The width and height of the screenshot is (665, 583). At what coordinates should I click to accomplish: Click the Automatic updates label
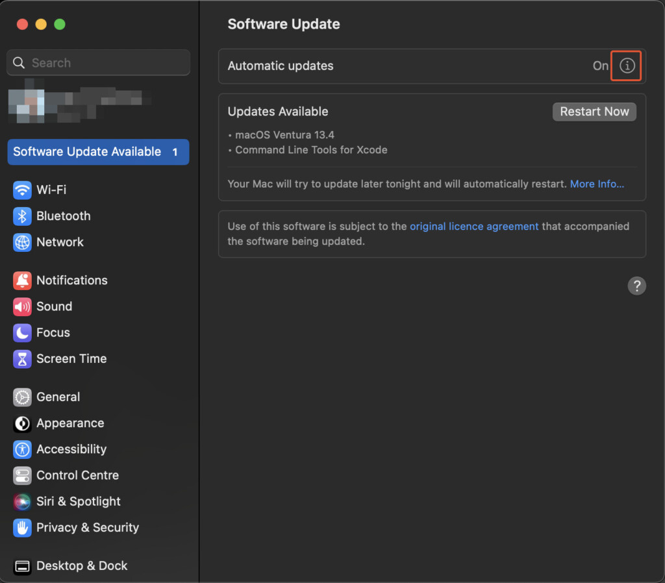pos(281,66)
